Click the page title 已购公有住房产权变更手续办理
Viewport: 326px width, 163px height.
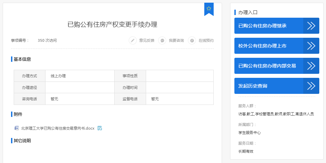pos(112,24)
